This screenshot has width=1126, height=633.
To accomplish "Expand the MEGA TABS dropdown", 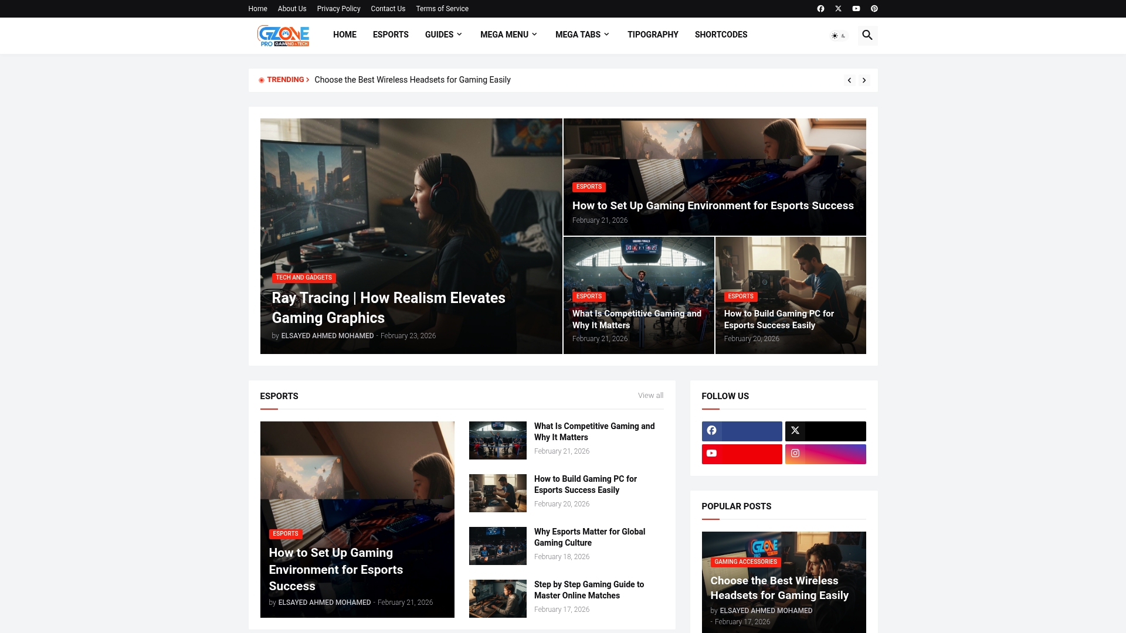I will click(x=582, y=35).
